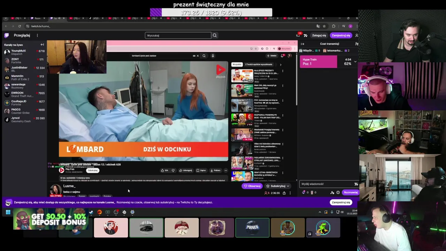
Task: Reload the twitch.tv page
Action: [x=20, y=26]
